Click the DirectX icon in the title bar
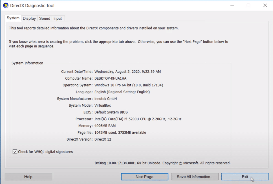Screen dimensions: 273x184 [x=5, y=5]
